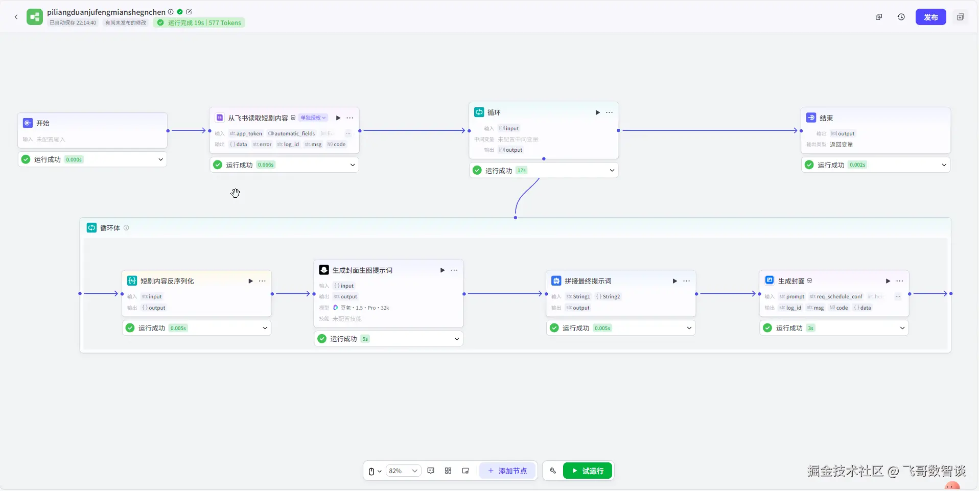Screen dimensions: 979x491
Task: Click the 从飞书读取短剧内容 node icon
Action: click(x=220, y=118)
